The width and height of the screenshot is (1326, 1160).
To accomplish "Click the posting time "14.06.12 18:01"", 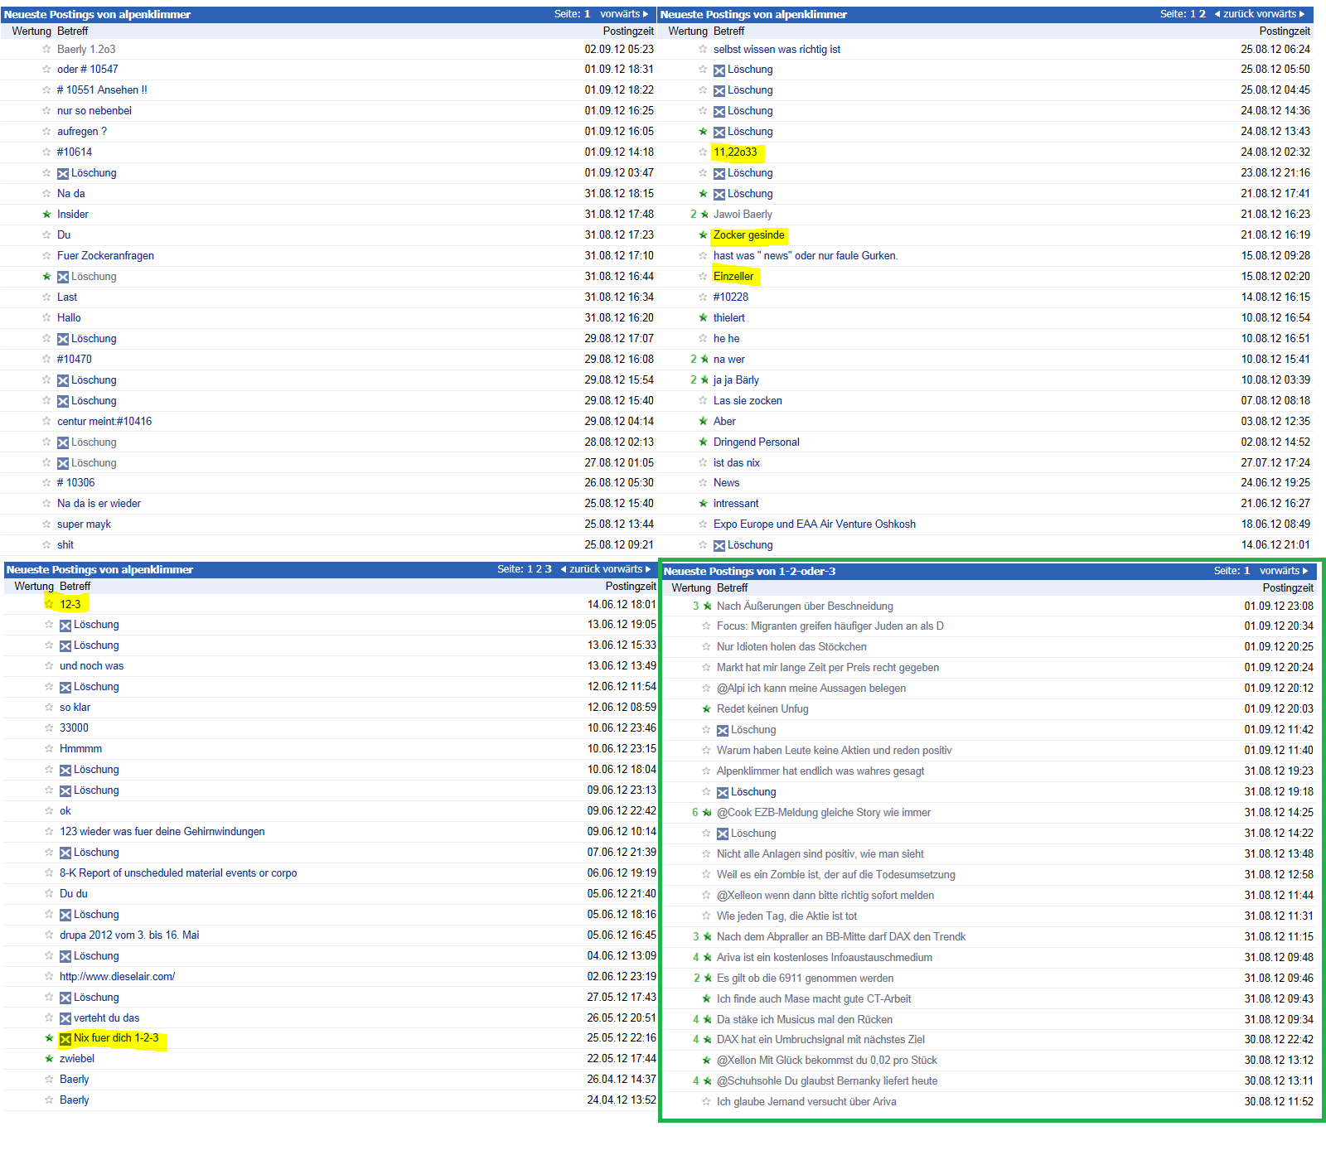I will (x=622, y=605).
